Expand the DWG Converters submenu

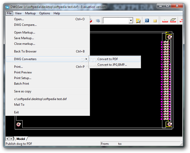click(48, 59)
